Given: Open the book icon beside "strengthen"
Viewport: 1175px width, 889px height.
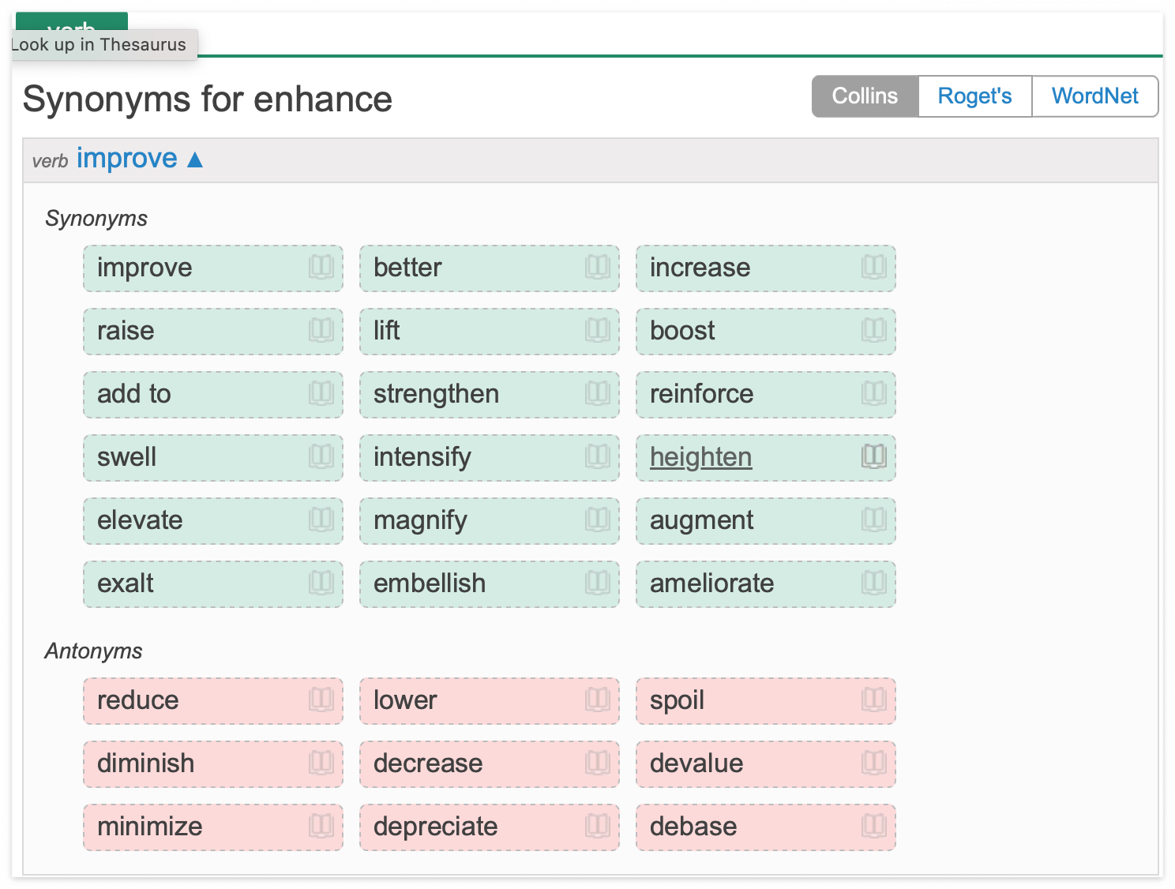Looking at the screenshot, I should coord(597,393).
